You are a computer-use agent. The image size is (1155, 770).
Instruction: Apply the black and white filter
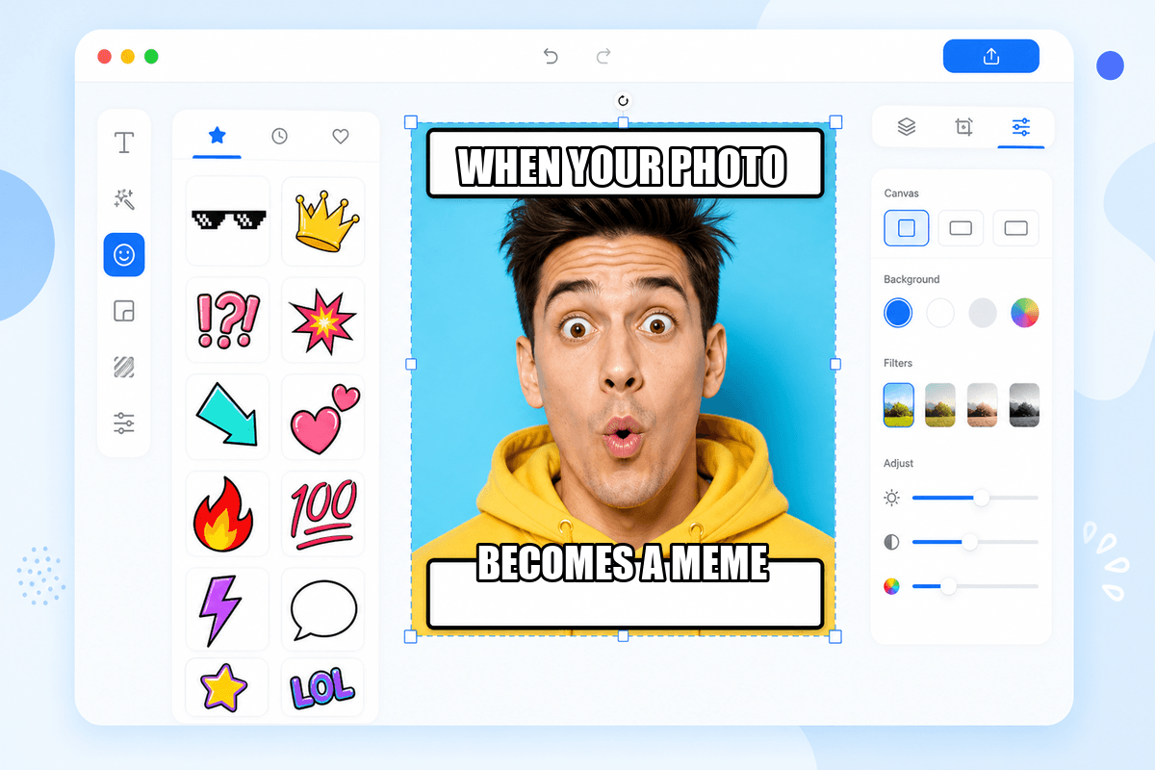click(x=1024, y=405)
